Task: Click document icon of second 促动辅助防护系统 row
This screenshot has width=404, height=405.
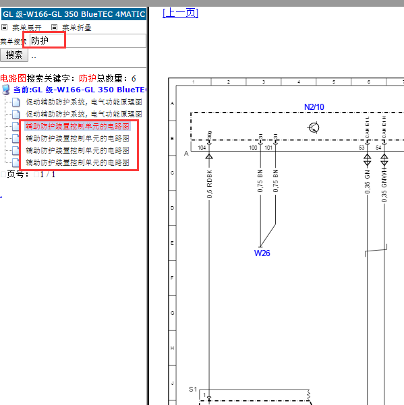Action: [x=16, y=114]
